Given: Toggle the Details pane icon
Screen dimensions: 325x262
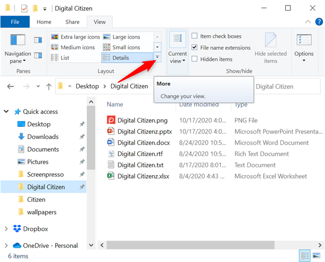Looking at the screenshot, I should 38,55.
